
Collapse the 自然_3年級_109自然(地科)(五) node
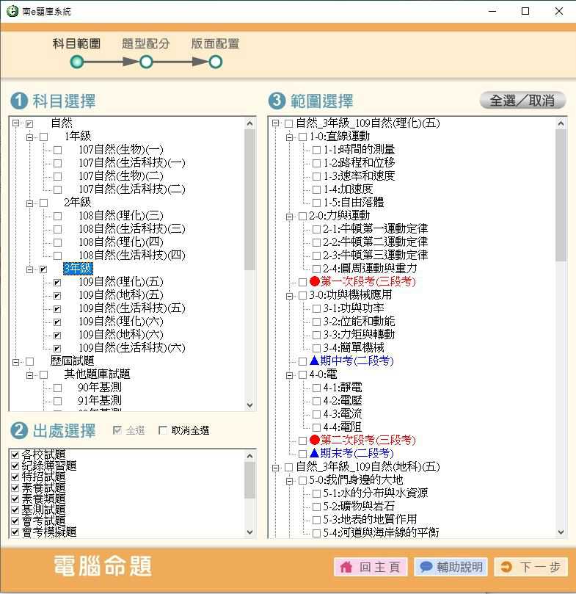pos(275,468)
